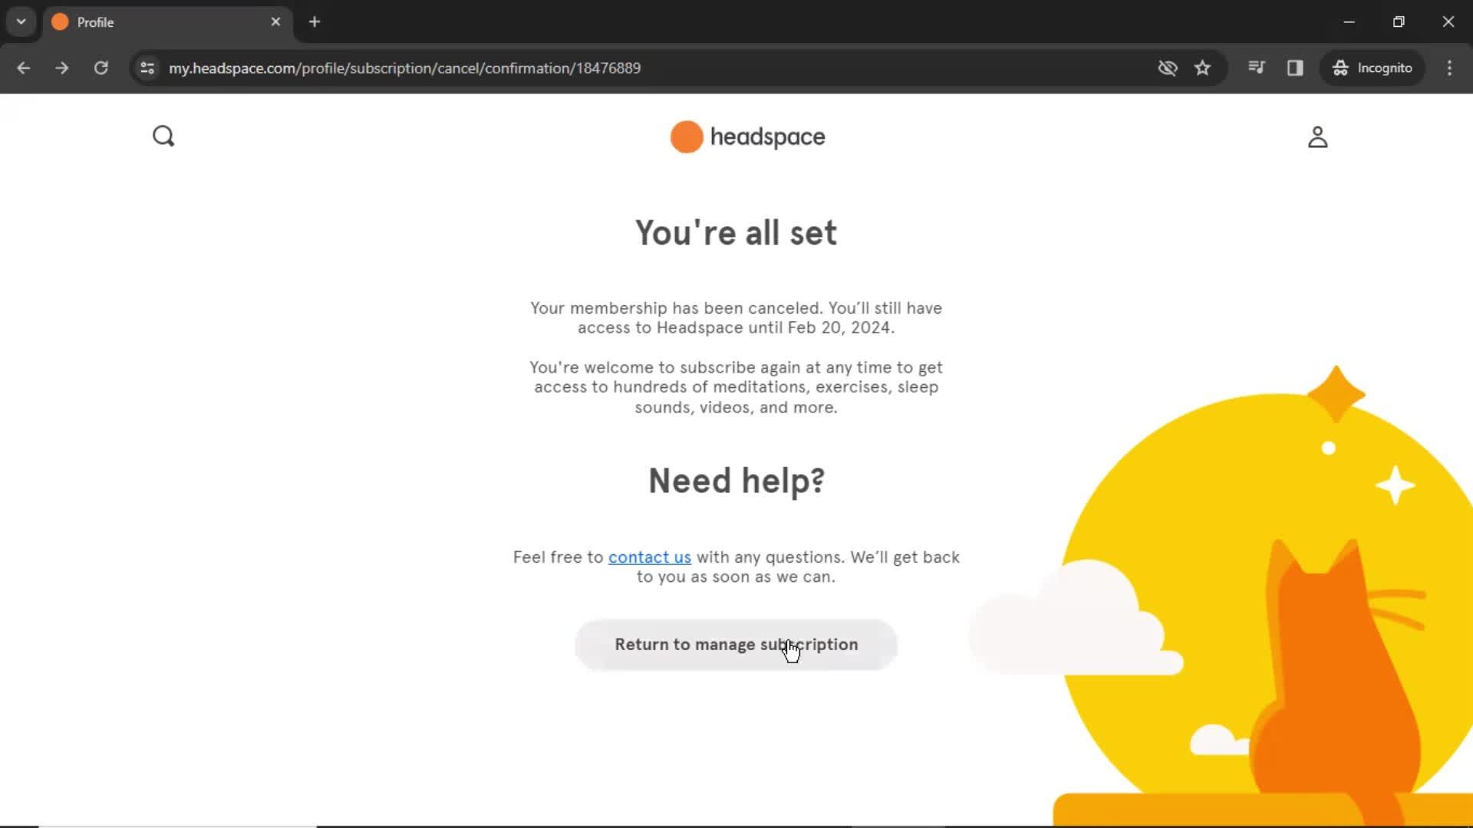Click the browser address bar URL field
This screenshot has height=828, width=1473.
404,67
